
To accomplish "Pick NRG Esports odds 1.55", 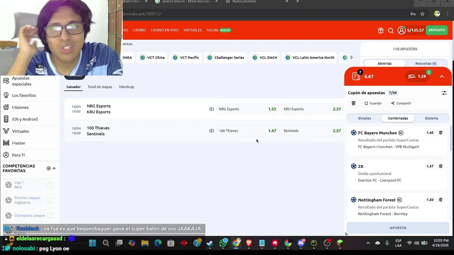I will [247, 109].
